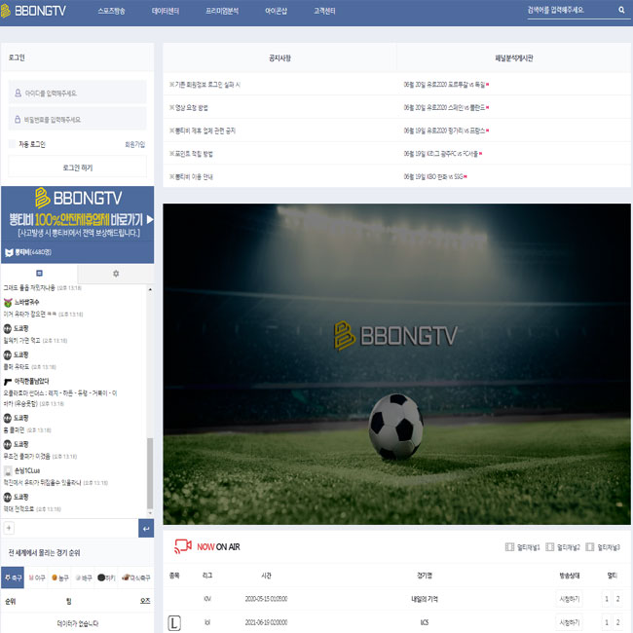Click the search magnifier icon
The height and width of the screenshot is (633, 633).
(621, 10)
